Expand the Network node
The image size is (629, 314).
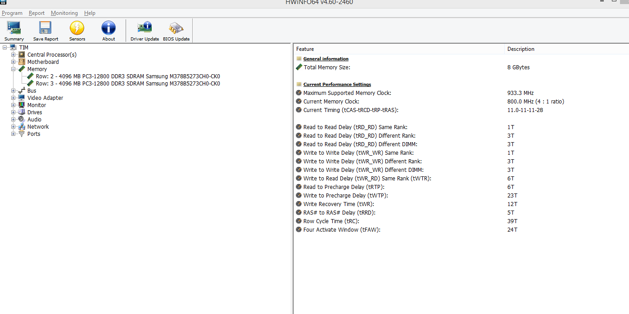point(14,126)
